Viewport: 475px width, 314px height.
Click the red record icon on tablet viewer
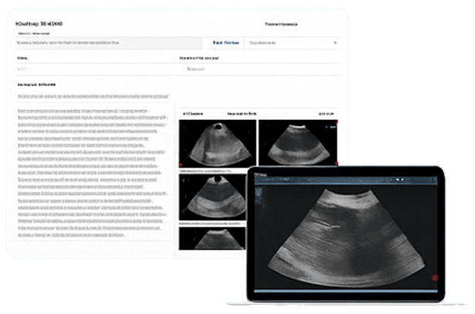(434, 275)
